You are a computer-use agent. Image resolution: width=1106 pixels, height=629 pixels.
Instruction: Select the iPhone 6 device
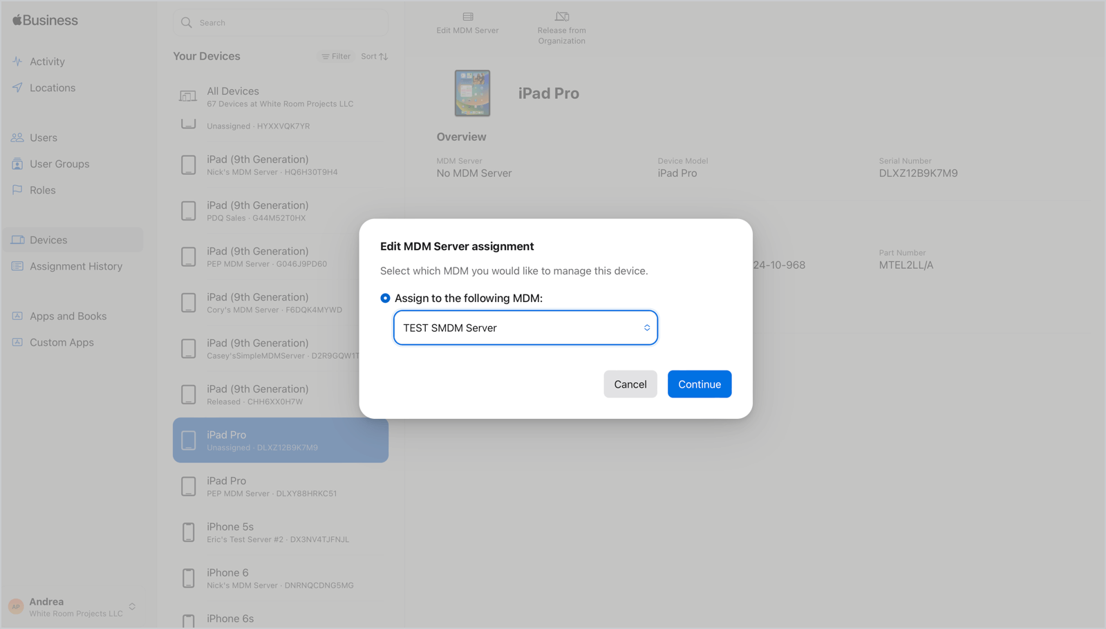tap(281, 579)
